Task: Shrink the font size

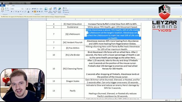Action: click(x=30, y=9)
